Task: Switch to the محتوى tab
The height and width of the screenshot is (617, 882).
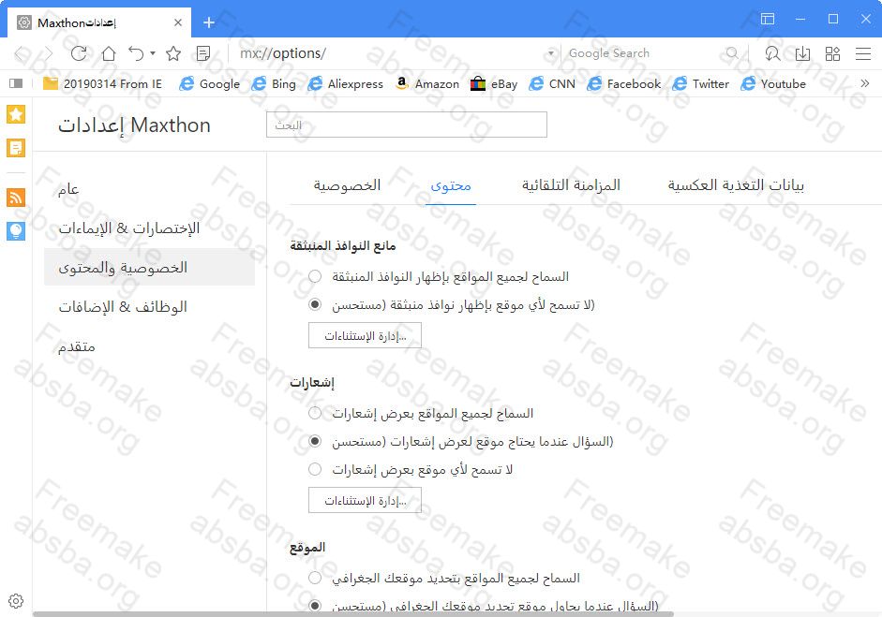Action: tap(451, 185)
